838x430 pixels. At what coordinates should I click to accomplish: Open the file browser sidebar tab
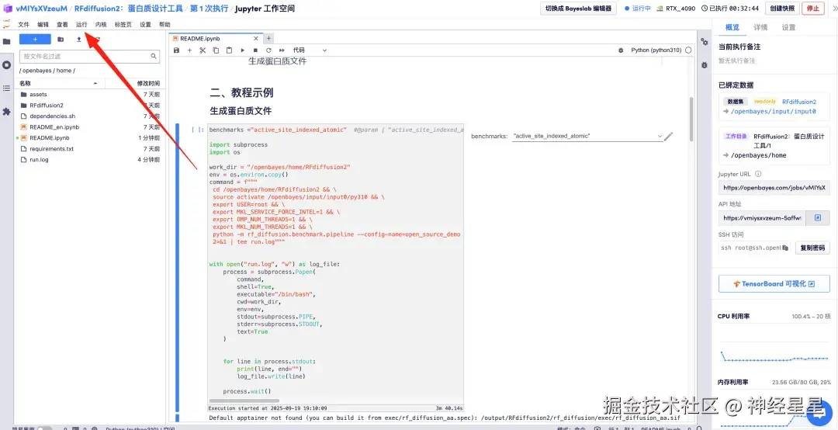click(6, 41)
